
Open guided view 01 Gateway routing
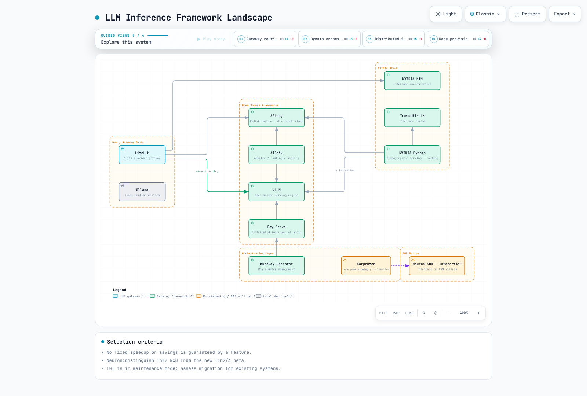[x=265, y=39]
